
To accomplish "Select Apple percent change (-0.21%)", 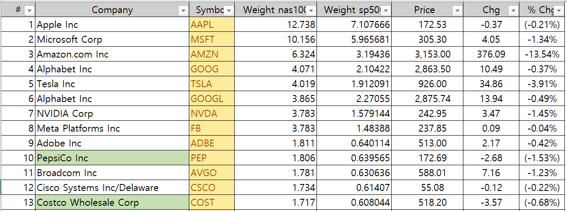I will click(543, 25).
